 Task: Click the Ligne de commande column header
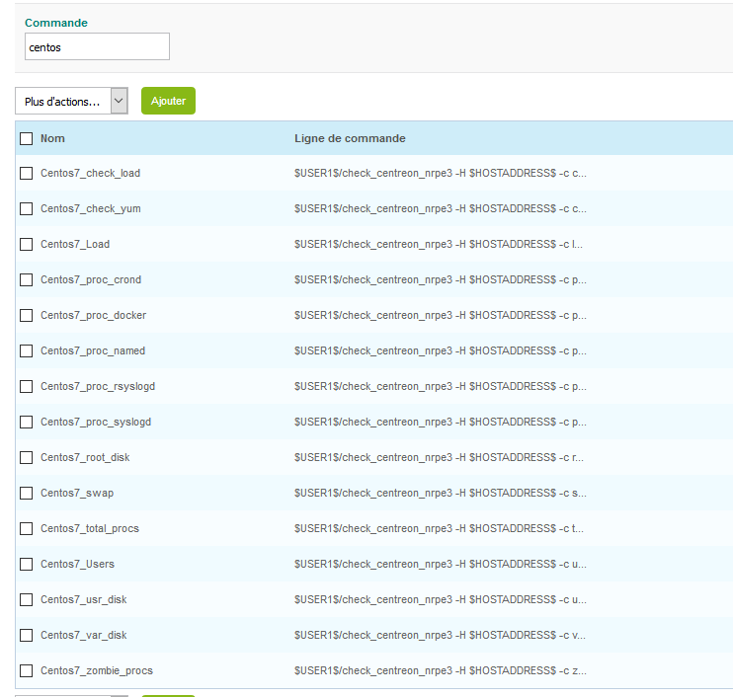(x=350, y=138)
